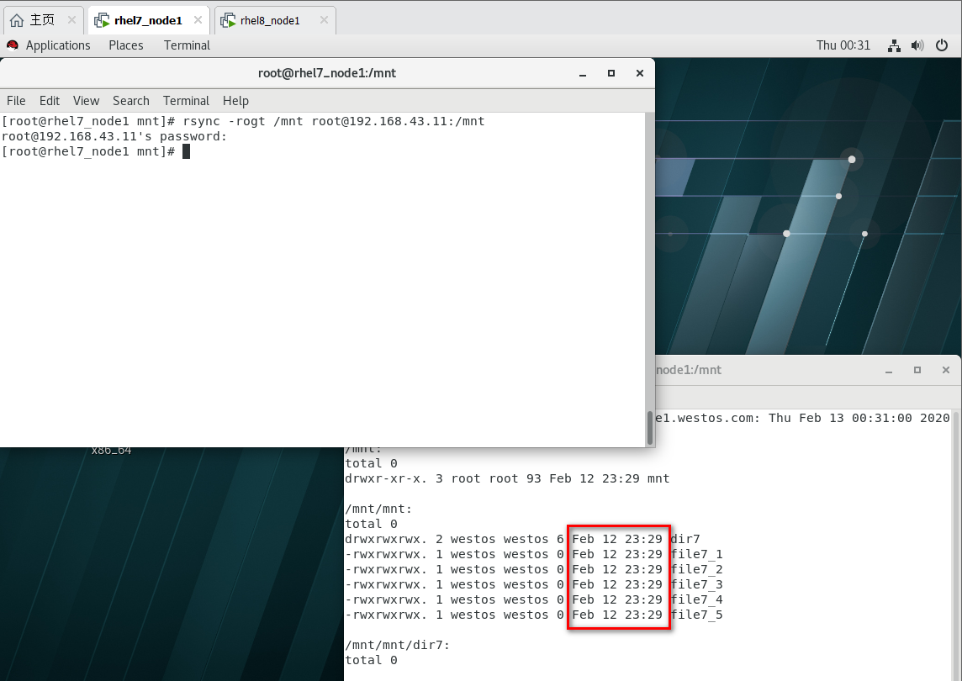Click the dir7 entry in background terminal
This screenshot has height=681, width=962.
pyautogui.click(x=685, y=539)
